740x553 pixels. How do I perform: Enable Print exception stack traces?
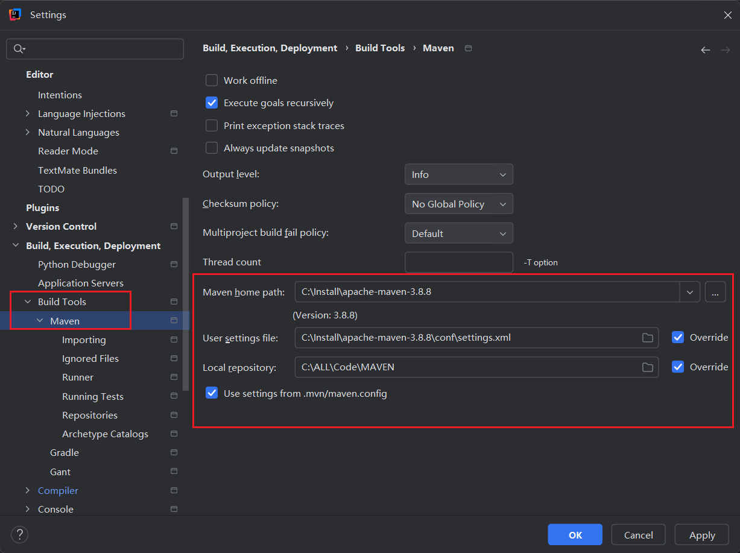[212, 125]
